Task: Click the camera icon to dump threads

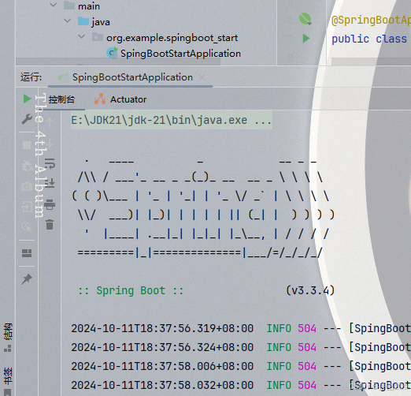Action: coord(27,186)
